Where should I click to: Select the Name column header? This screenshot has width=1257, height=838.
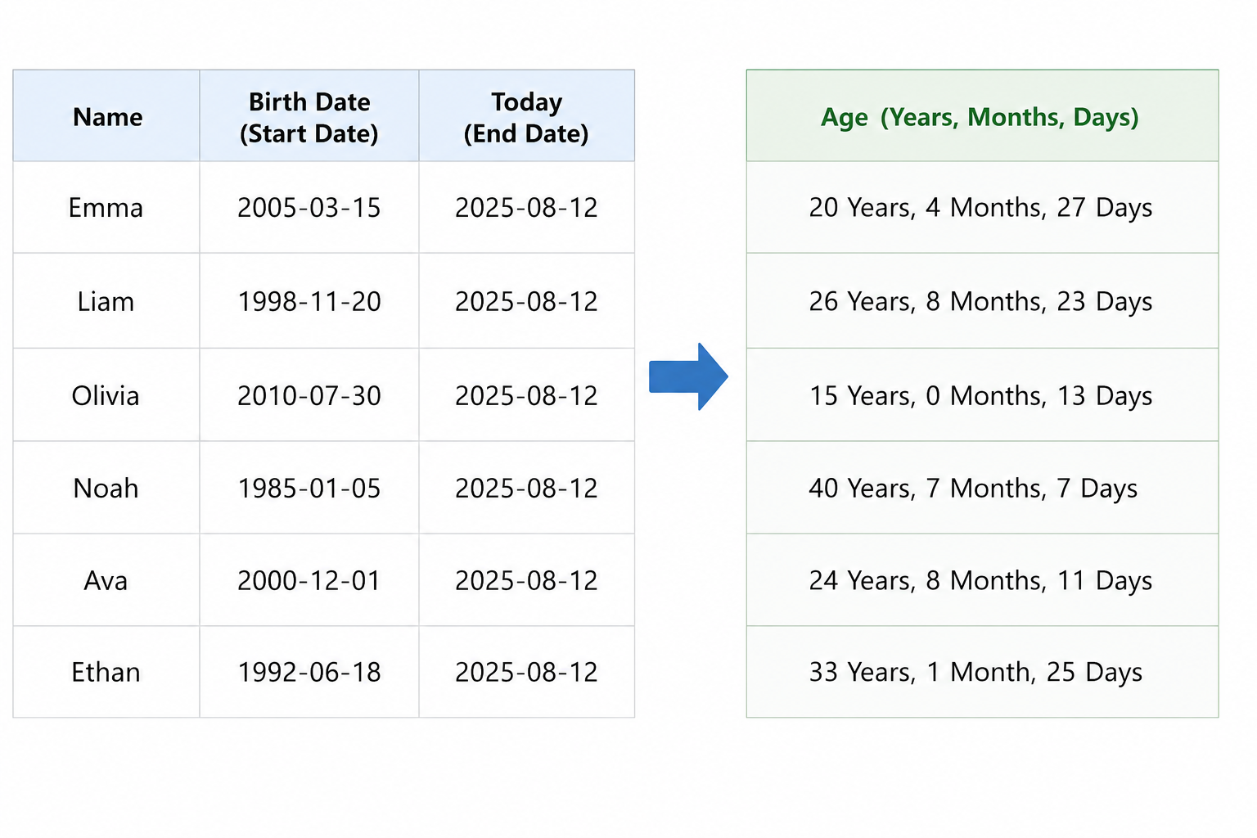[x=106, y=115]
